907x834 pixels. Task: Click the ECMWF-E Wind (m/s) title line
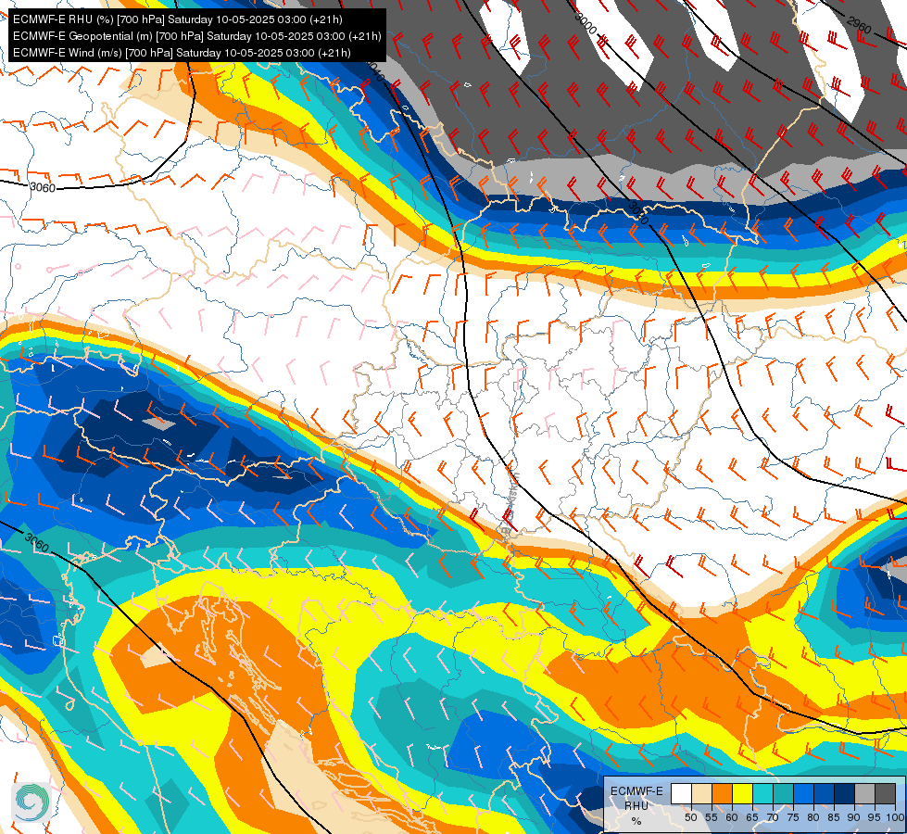(182, 53)
